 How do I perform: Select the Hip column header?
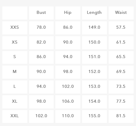[68, 12]
